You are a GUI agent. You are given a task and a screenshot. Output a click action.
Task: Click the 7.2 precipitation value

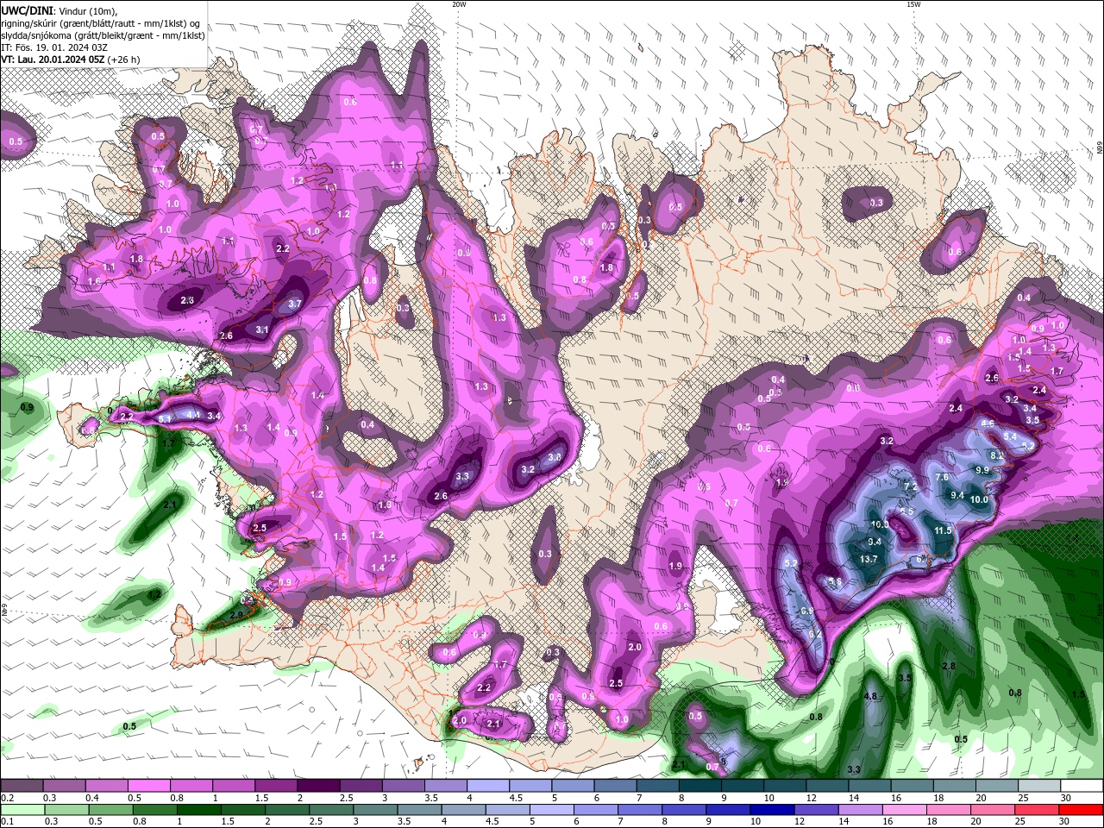(910, 487)
